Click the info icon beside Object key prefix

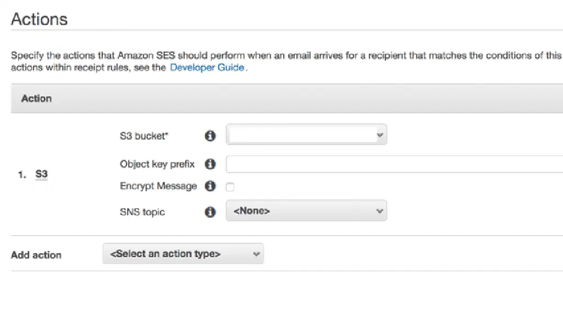point(210,164)
